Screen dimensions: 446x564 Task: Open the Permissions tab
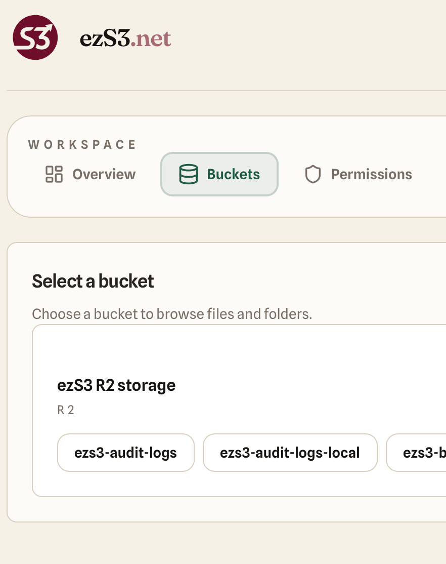click(x=358, y=174)
